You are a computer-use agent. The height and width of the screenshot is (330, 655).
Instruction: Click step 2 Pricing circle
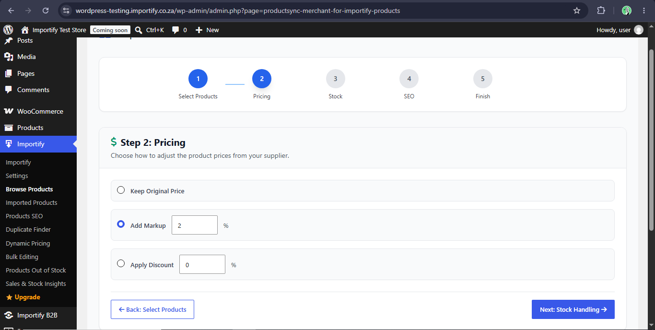pyautogui.click(x=262, y=79)
